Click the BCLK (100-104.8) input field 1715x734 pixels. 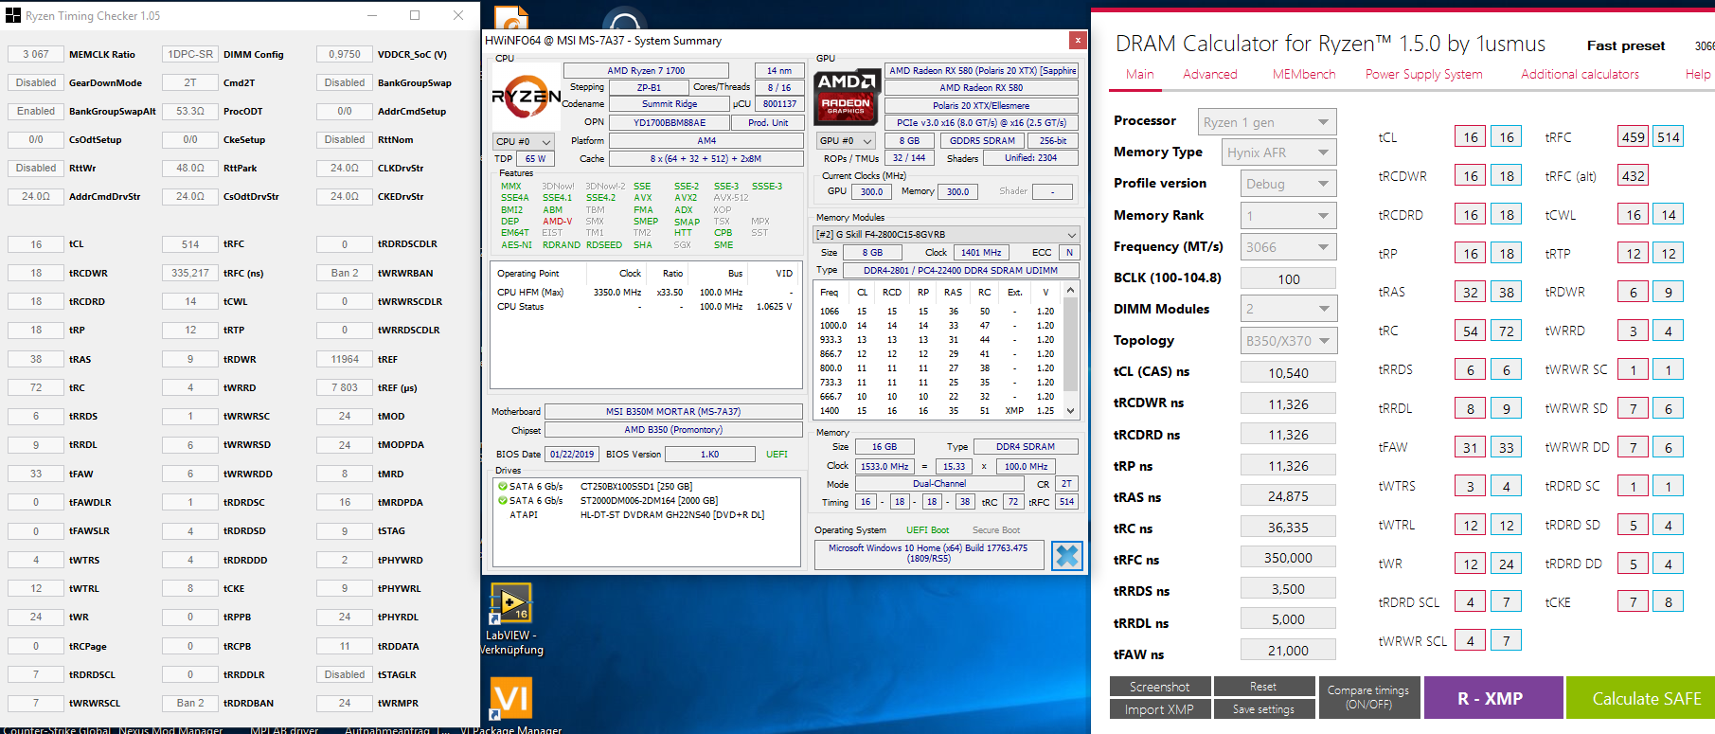(1288, 279)
